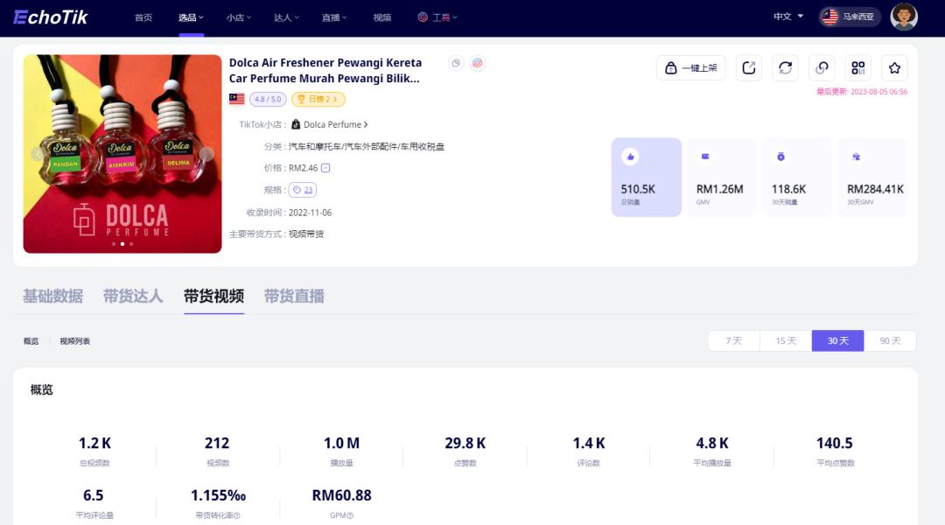The image size is (945, 525).
Task: Click the RM60.88 GPM value
Action: [x=342, y=495]
